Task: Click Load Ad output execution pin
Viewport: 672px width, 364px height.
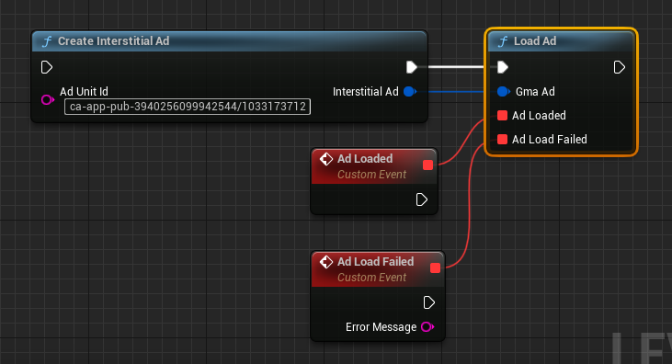Action: click(x=620, y=67)
